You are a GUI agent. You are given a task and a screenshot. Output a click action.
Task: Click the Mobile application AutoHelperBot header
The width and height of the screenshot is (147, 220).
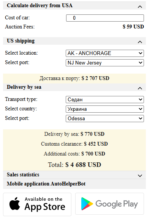click(74, 184)
